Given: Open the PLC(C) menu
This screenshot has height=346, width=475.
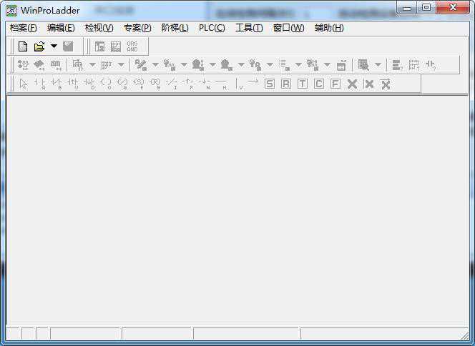Looking at the screenshot, I should [212, 28].
